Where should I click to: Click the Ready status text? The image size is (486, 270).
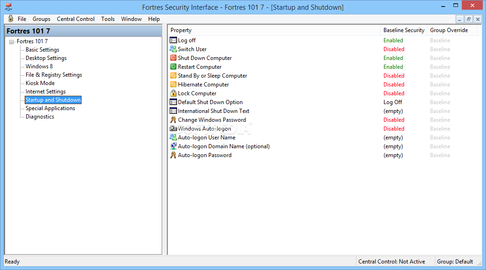pos(12,261)
